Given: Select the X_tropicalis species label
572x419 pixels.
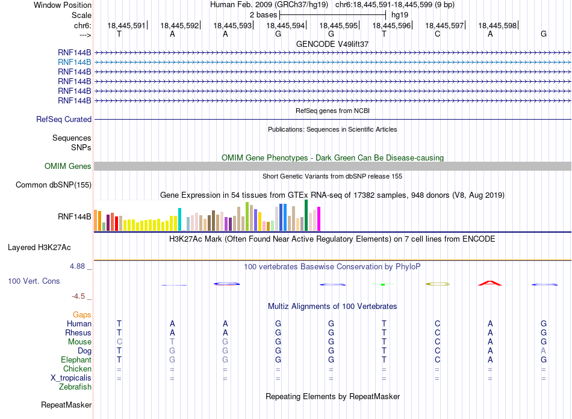Looking at the screenshot, I should (71, 378).
